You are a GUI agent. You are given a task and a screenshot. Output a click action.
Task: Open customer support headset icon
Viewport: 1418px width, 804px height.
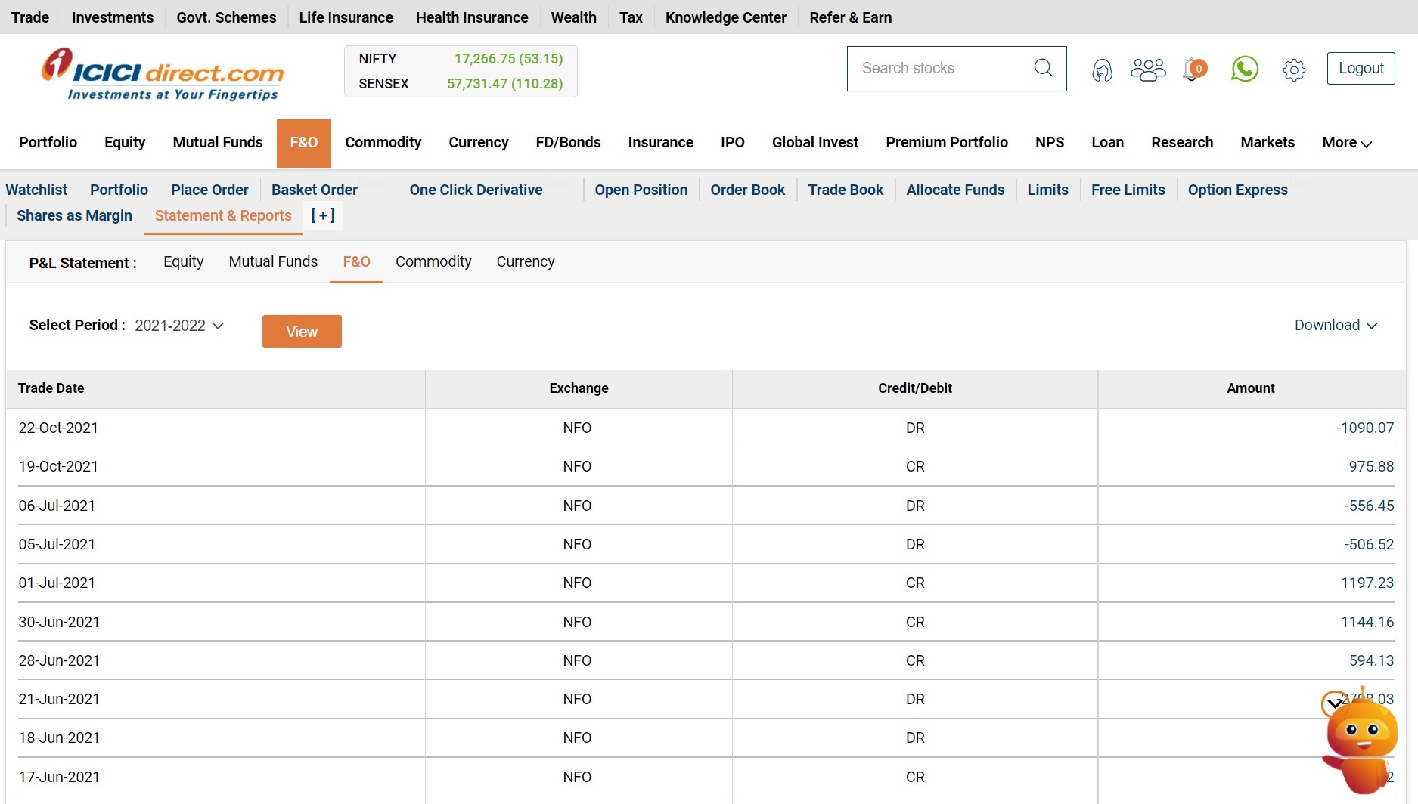(x=1102, y=70)
